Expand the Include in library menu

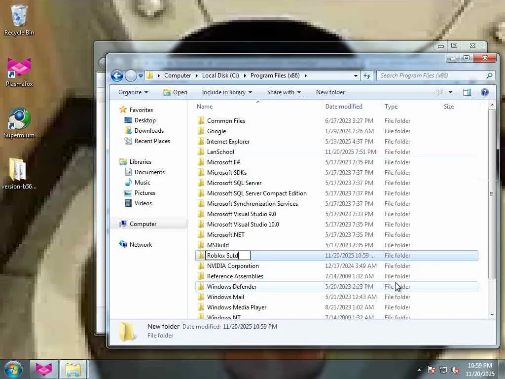point(227,92)
